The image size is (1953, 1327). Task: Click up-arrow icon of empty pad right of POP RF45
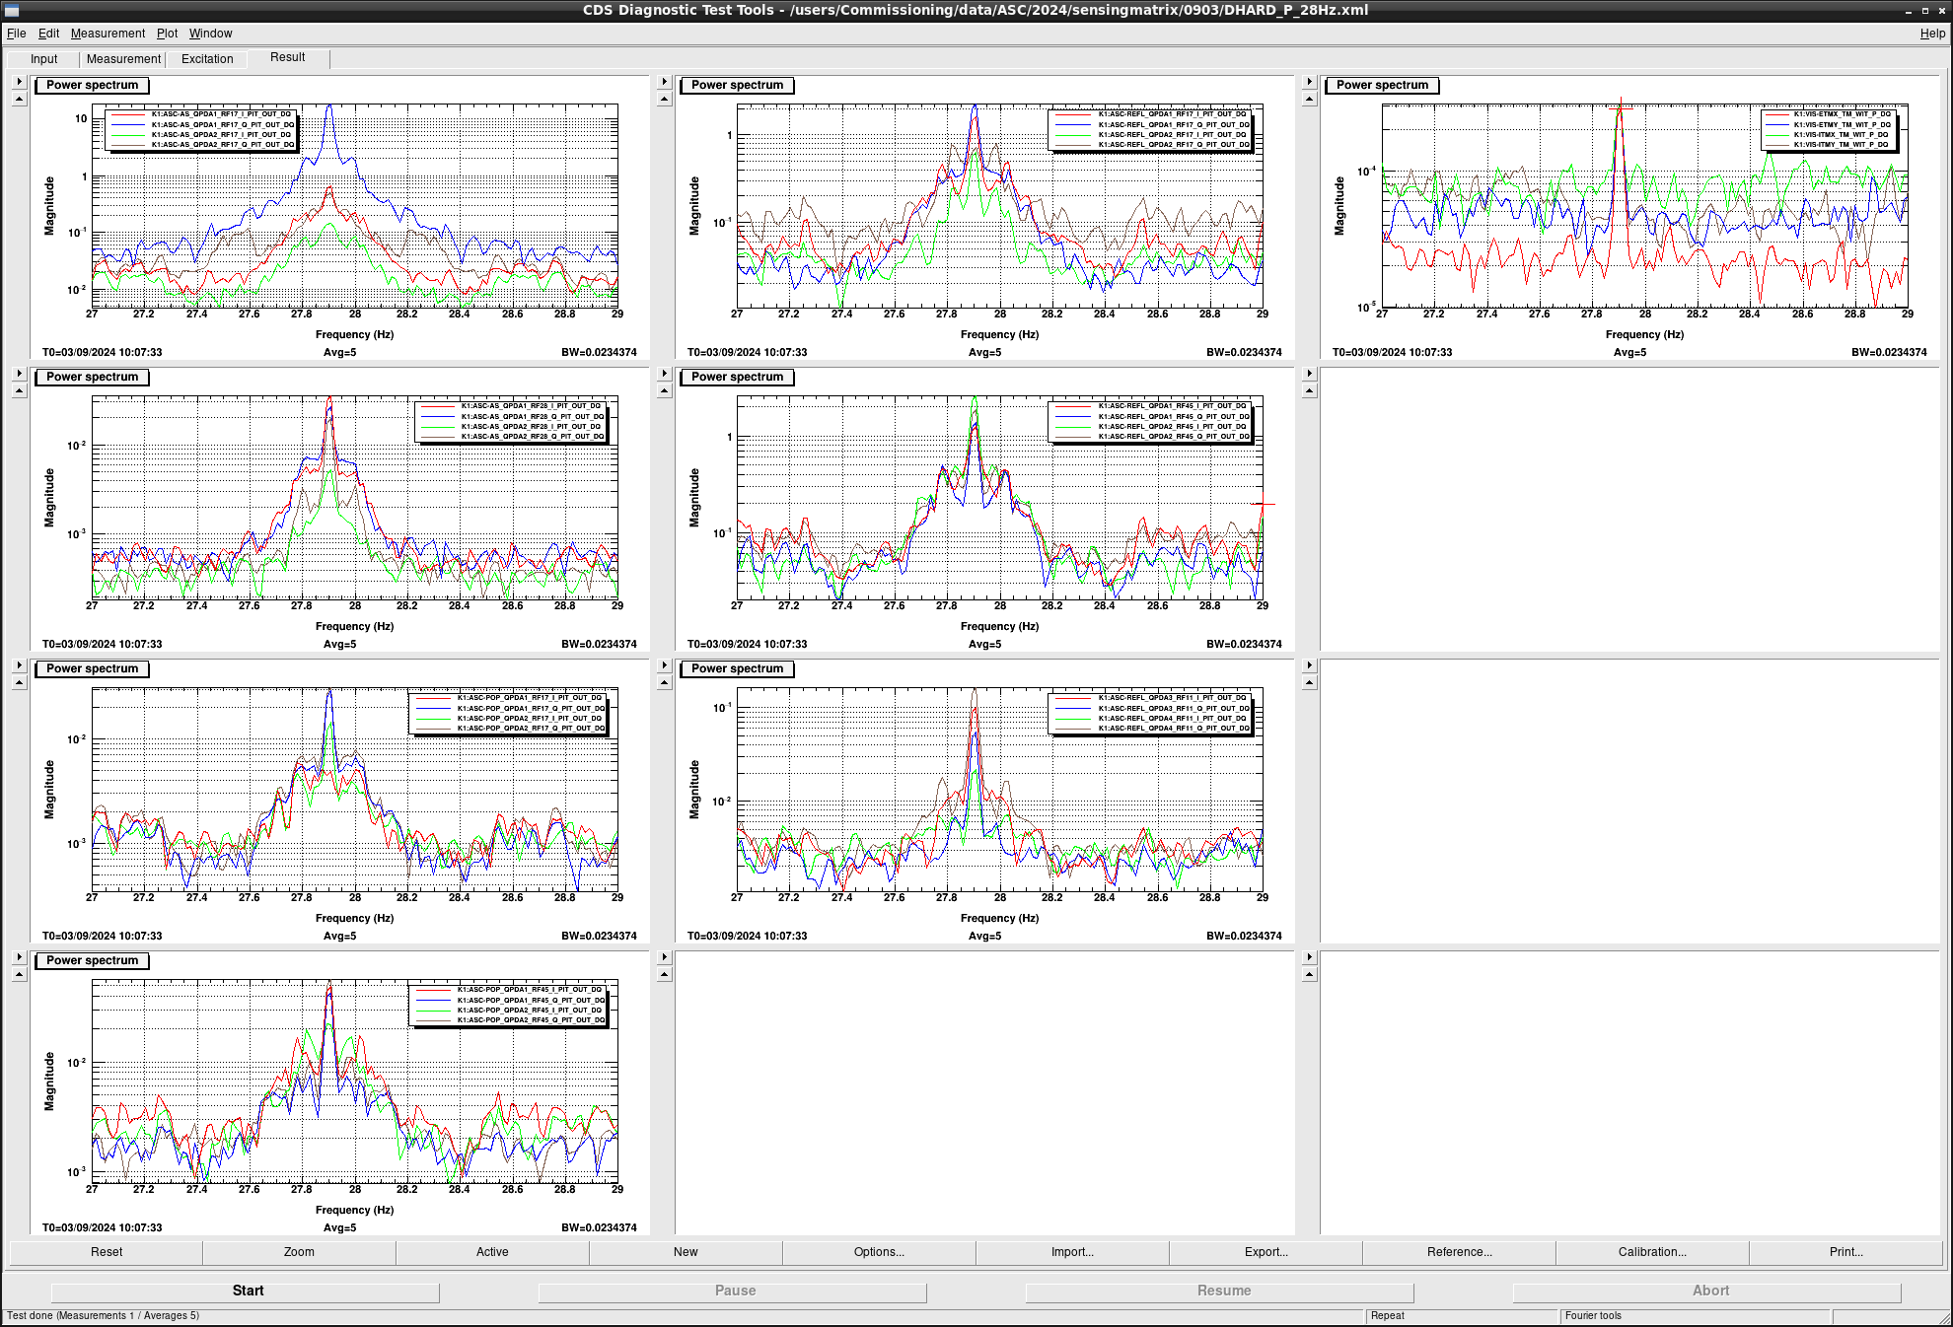pyautogui.click(x=664, y=974)
